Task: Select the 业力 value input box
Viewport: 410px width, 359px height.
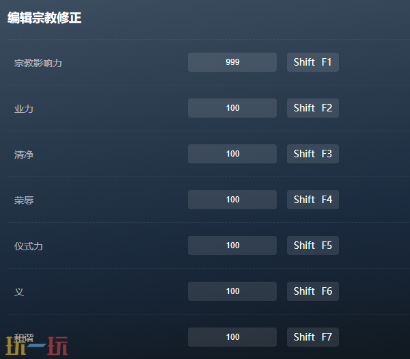Action: [x=232, y=108]
